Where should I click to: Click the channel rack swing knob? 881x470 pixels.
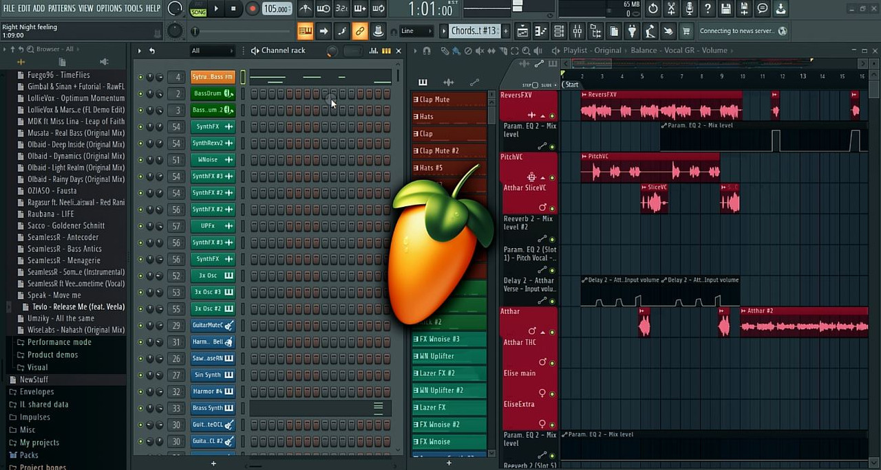332,52
